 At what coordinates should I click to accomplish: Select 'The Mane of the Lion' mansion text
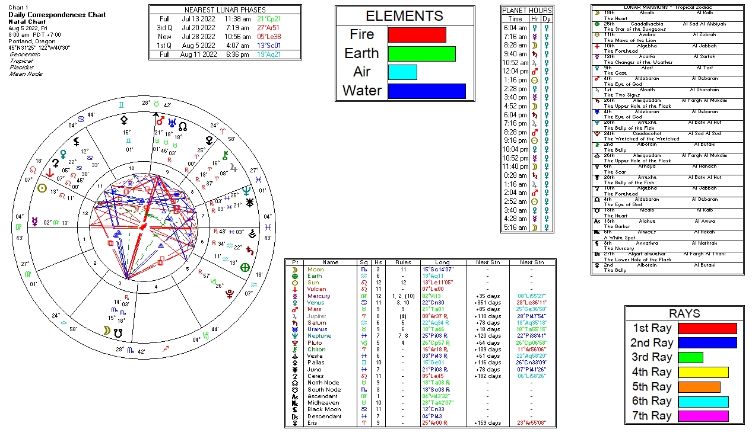[630, 40]
